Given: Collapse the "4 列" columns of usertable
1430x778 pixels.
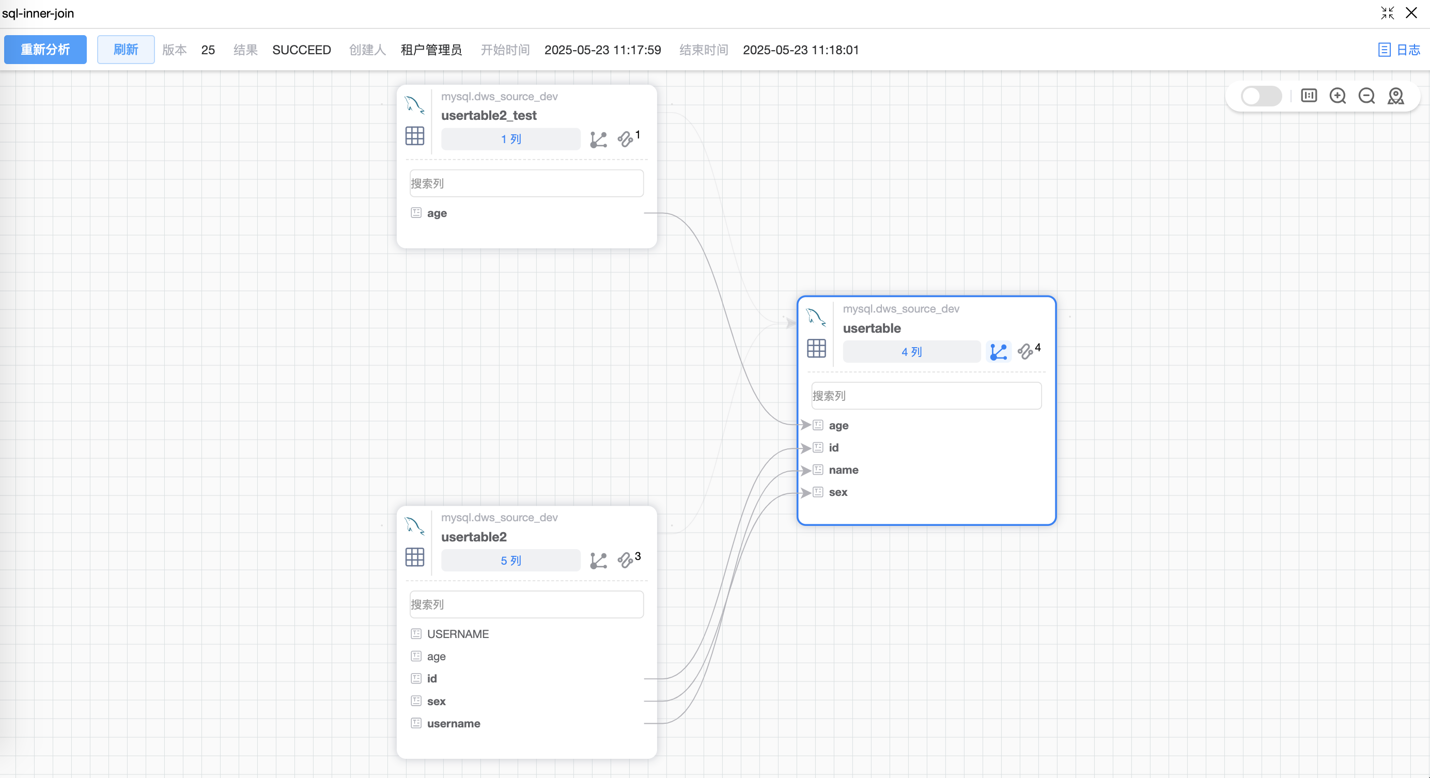Looking at the screenshot, I should pos(911,352).
